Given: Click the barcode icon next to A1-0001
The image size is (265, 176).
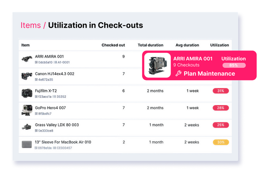Looking at the screenshot, I should click(55, 62).
